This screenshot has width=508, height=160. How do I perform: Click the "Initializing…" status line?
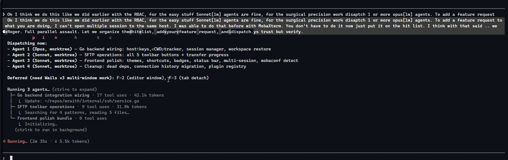41,124
